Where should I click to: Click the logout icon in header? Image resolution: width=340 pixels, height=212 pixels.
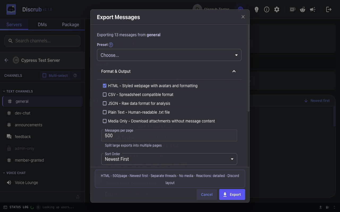pos(329,10)
